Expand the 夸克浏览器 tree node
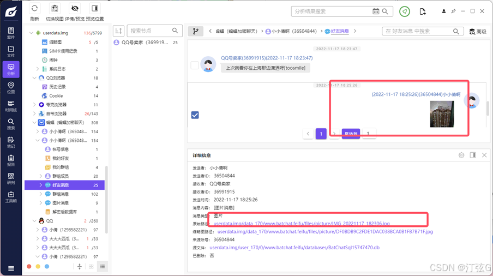This screenshot has width=493, height=276. coord(34,105)
